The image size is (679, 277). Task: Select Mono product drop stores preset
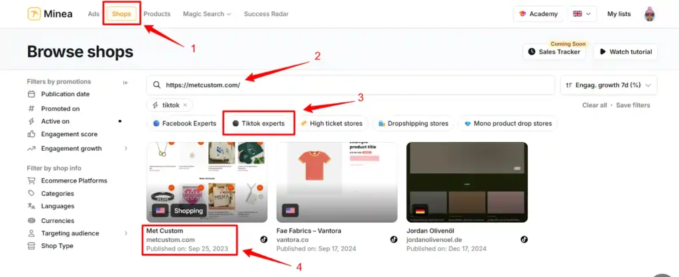508,124
